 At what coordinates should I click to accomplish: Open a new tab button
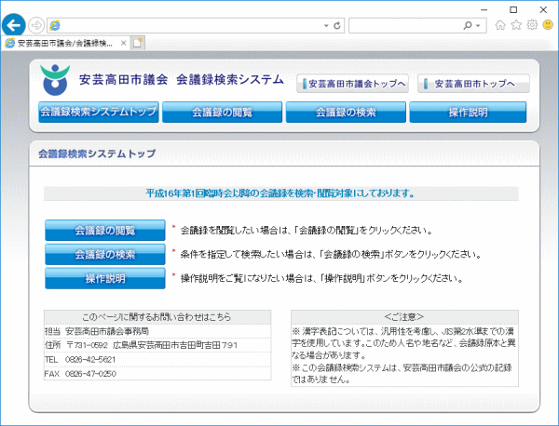pyautogui.click(x=137, y=44)
